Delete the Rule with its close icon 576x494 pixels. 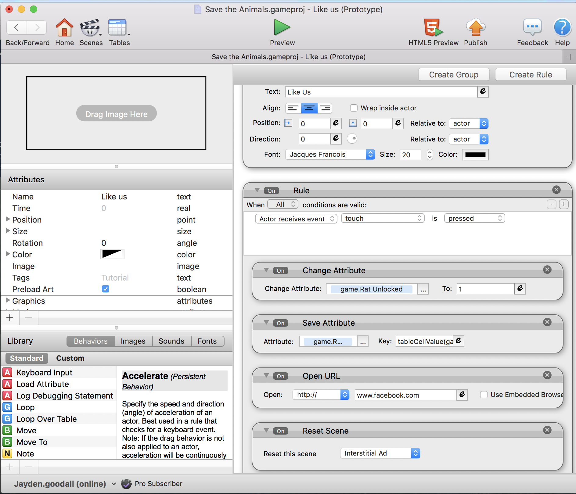coord(556,190)
